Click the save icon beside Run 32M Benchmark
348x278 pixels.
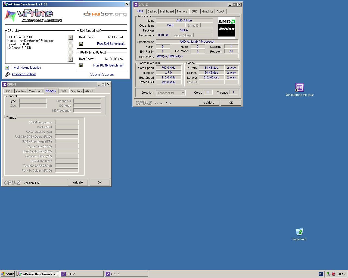click(81, 44)
